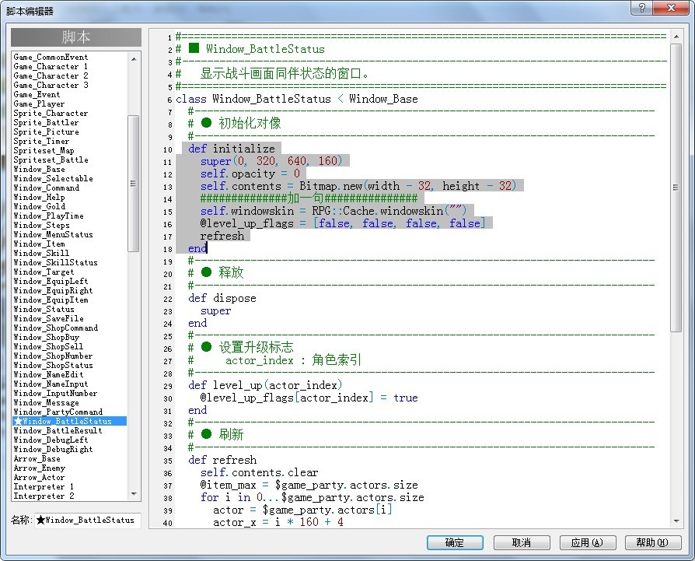Click the 确定 confirm button
Viewport: 695px width, 561px height.
[x=455, y=542]
